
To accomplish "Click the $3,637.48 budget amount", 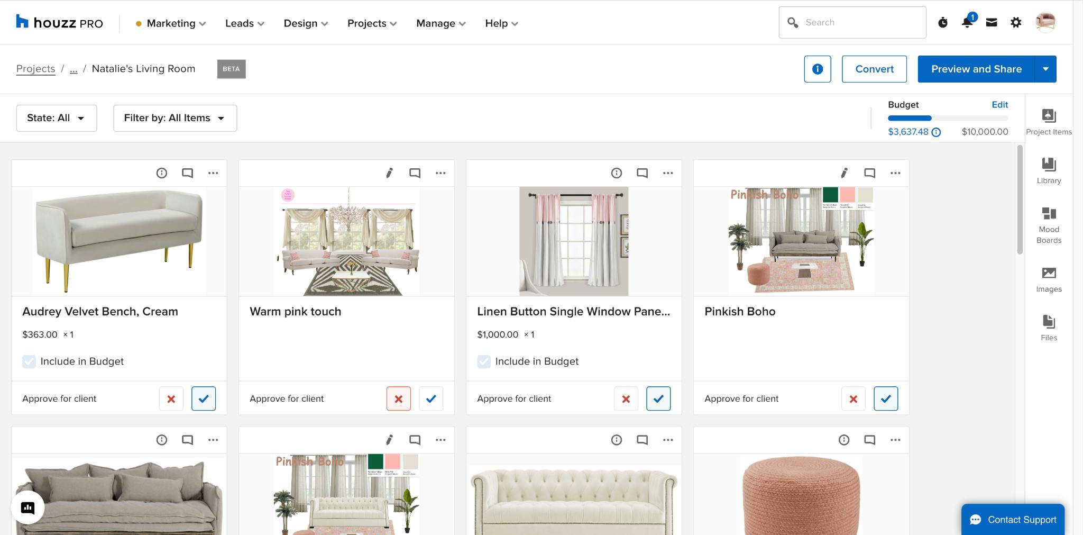I will click(x=908, y=132).
